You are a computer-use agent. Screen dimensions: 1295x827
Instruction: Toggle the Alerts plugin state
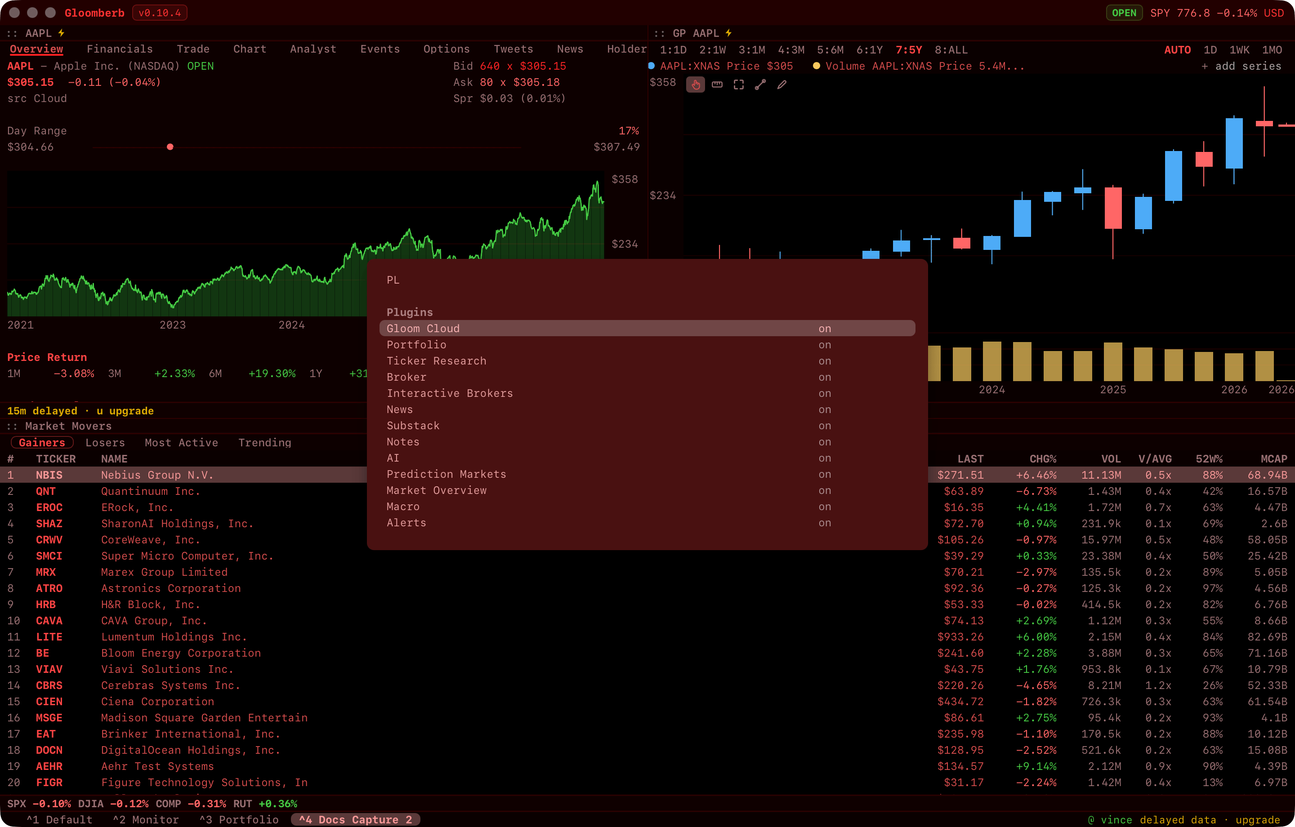(647, 523)
